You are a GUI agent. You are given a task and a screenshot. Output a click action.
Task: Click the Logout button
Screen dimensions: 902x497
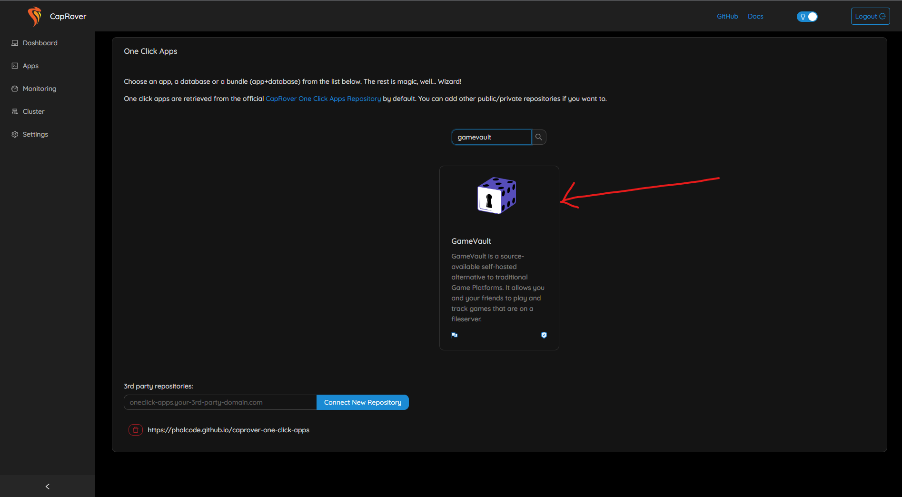(x=870, y=16)
